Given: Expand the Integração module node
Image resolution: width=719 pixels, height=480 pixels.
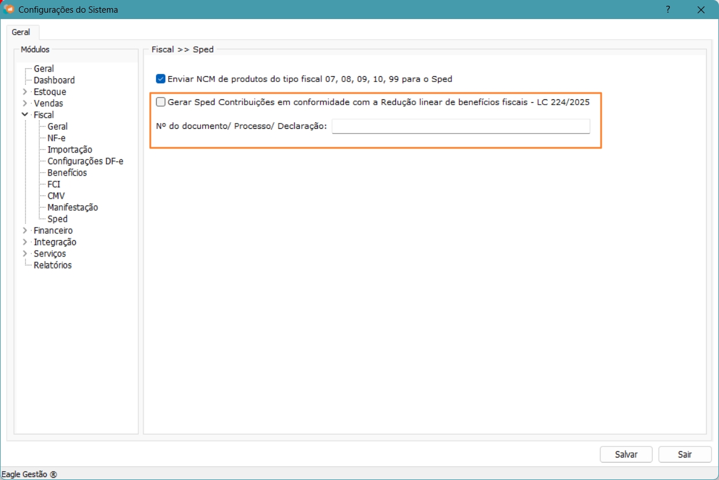Looking at the screenshot, I should (25, 242).
